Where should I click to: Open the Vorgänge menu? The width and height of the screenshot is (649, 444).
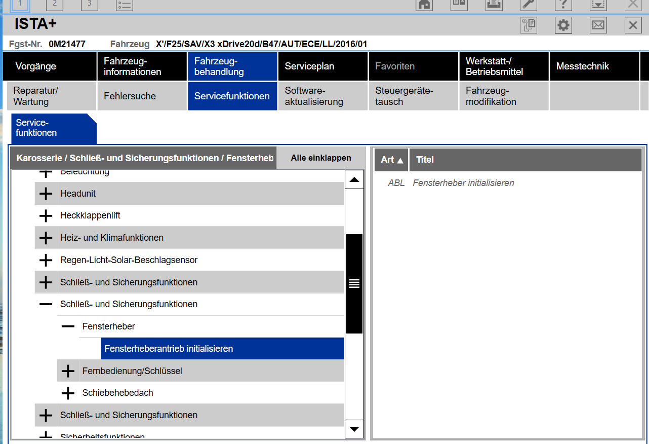50,66
